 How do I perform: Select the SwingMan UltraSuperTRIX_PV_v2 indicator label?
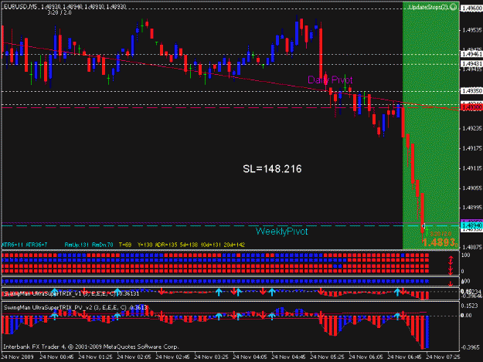tap(76, 307)
